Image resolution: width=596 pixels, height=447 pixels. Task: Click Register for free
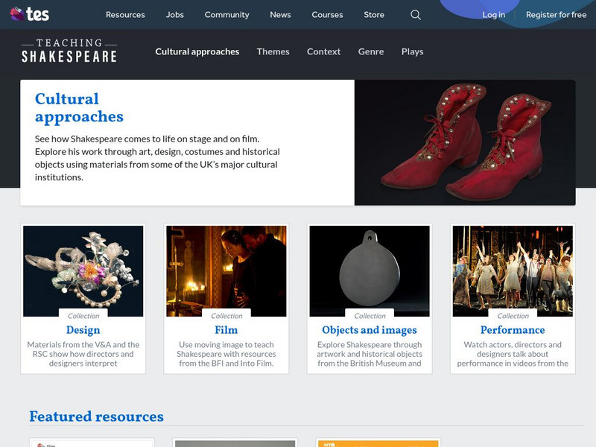[556, 15]
